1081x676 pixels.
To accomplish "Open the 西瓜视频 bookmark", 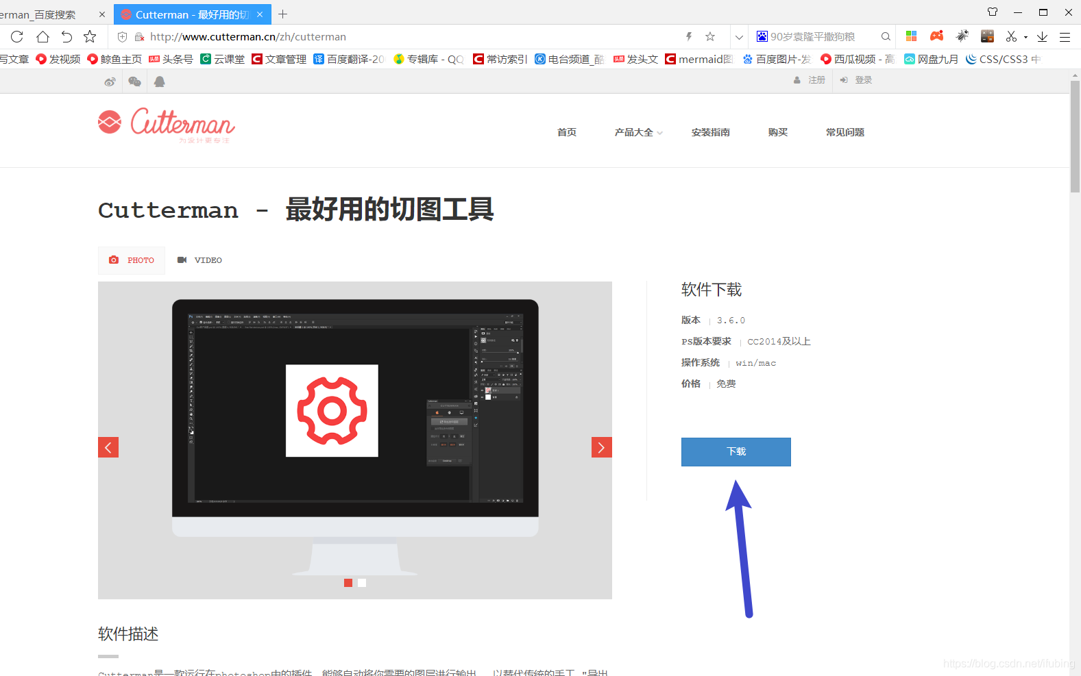I will [858, 60].
